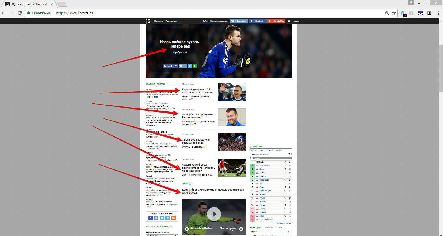Open Sports.ru Telegram channel icon
Screen dimensions: 443x236
coord(168,218)
